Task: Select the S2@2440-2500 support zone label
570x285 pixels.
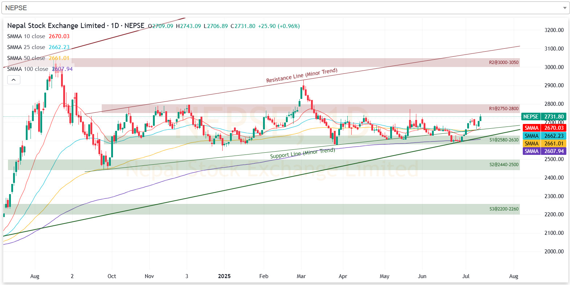Action: pos(504,165)
